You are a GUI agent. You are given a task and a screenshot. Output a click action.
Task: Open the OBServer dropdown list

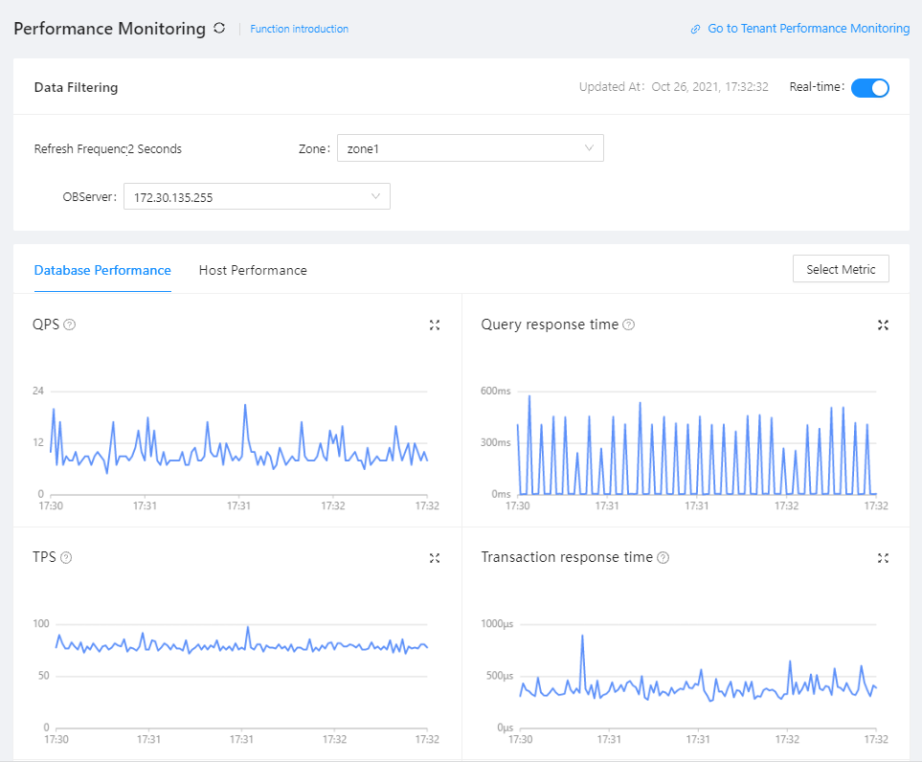tap(257, 197)
